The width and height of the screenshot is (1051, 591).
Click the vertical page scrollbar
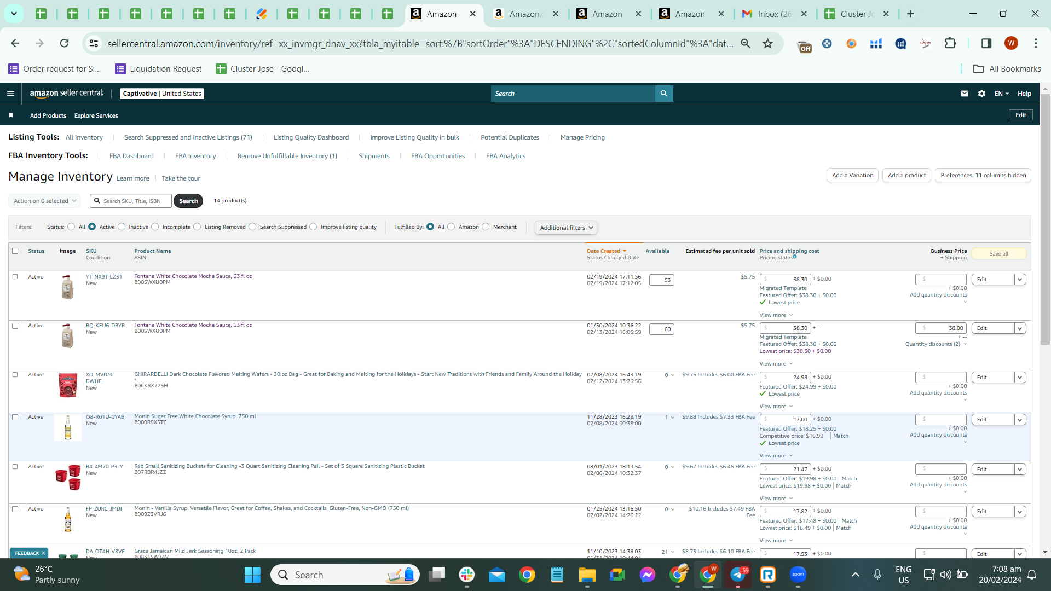click(1046, 219)
